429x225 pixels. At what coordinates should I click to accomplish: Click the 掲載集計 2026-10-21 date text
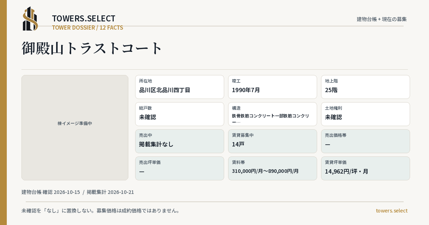110,192
